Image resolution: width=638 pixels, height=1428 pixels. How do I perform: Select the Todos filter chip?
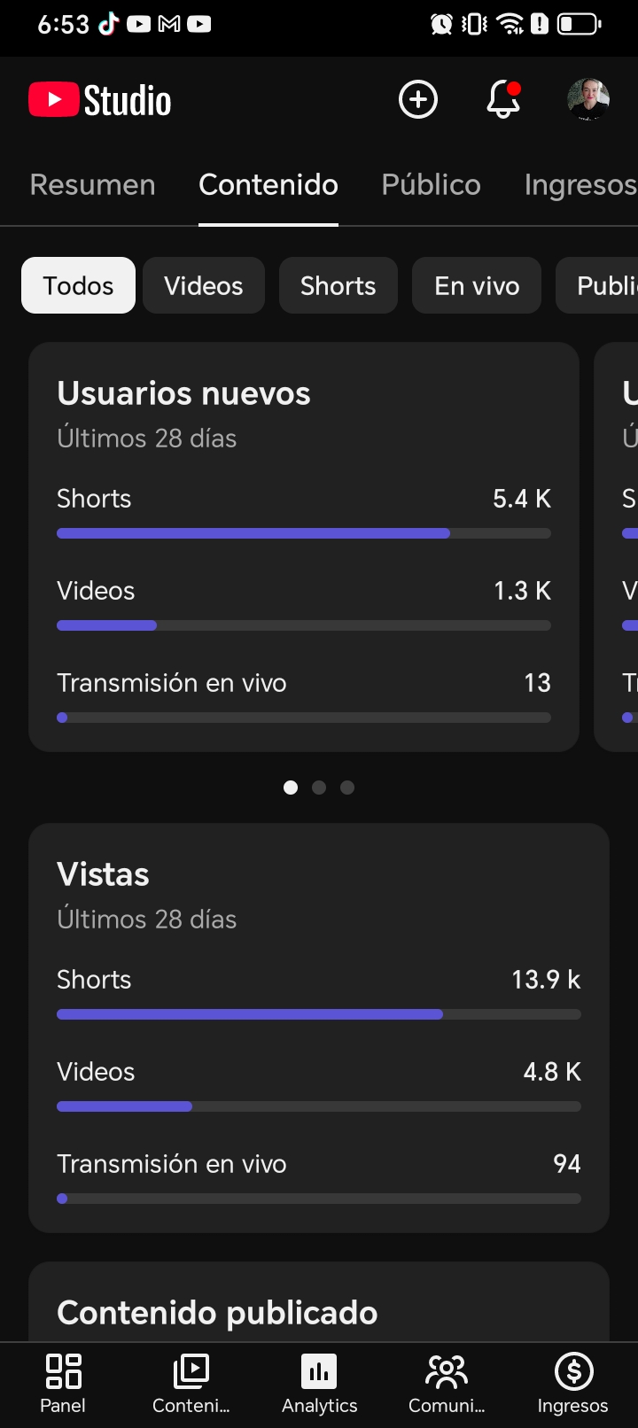(x=78, y=285)
